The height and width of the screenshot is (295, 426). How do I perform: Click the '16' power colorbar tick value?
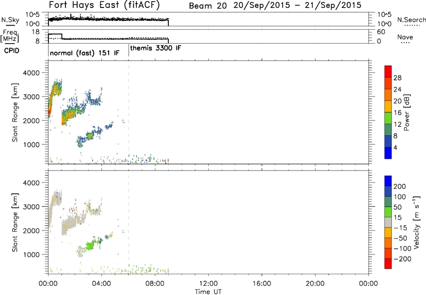tap(397, 113)
